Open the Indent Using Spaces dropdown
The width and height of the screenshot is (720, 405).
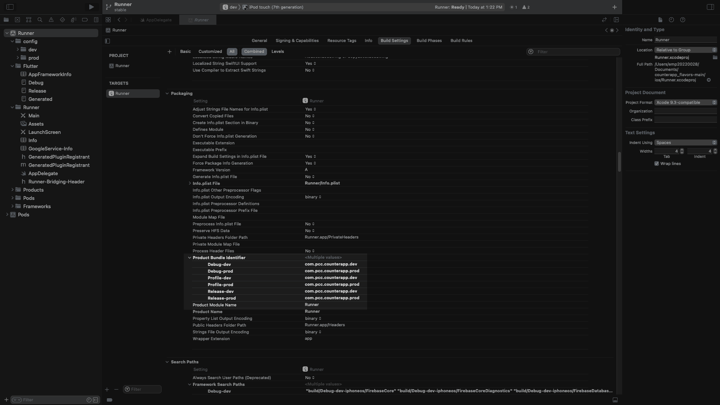pyautogui.click(x=685, y=142)
